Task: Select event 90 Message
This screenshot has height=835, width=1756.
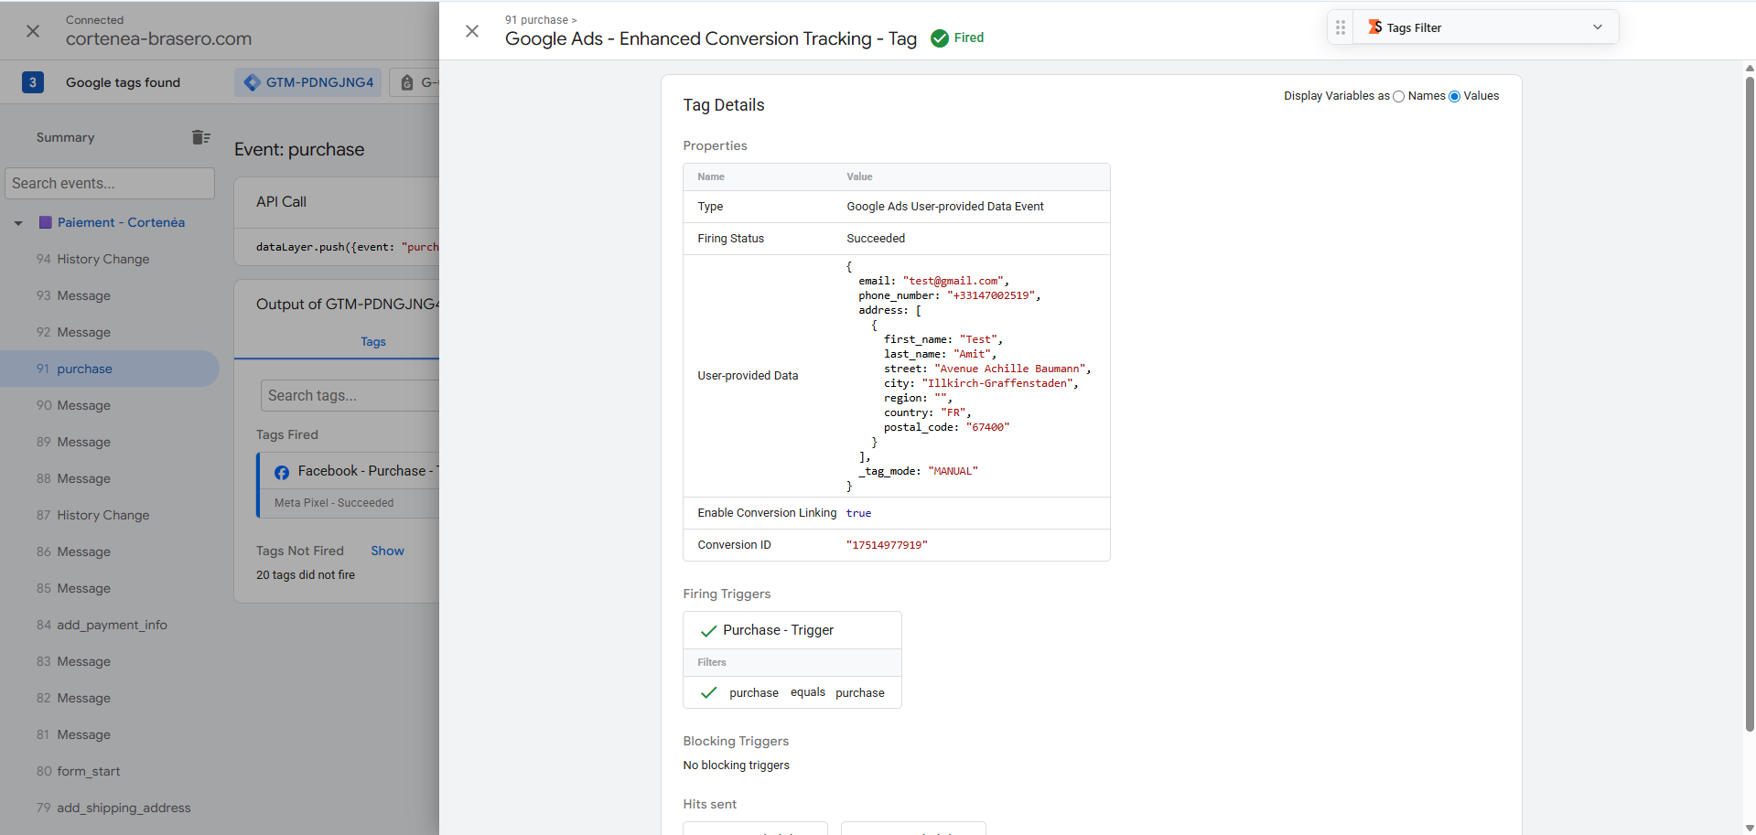Action: [110, 405]
